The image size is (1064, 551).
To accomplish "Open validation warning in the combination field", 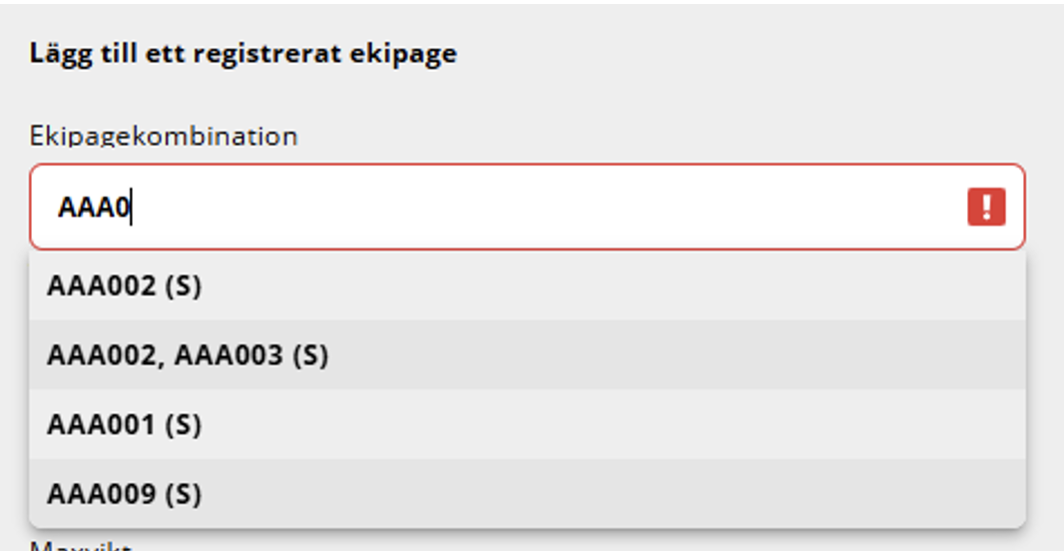I will [x=986, y=207].
